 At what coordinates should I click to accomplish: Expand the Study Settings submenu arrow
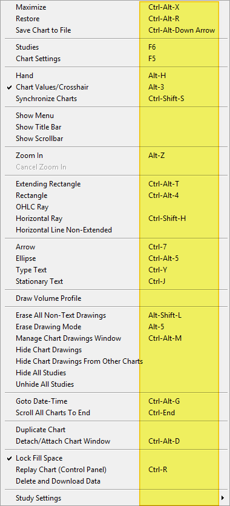[x=223, y=498]
